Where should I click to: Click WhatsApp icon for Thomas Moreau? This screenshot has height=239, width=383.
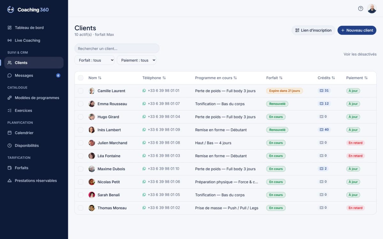[144, 208]
